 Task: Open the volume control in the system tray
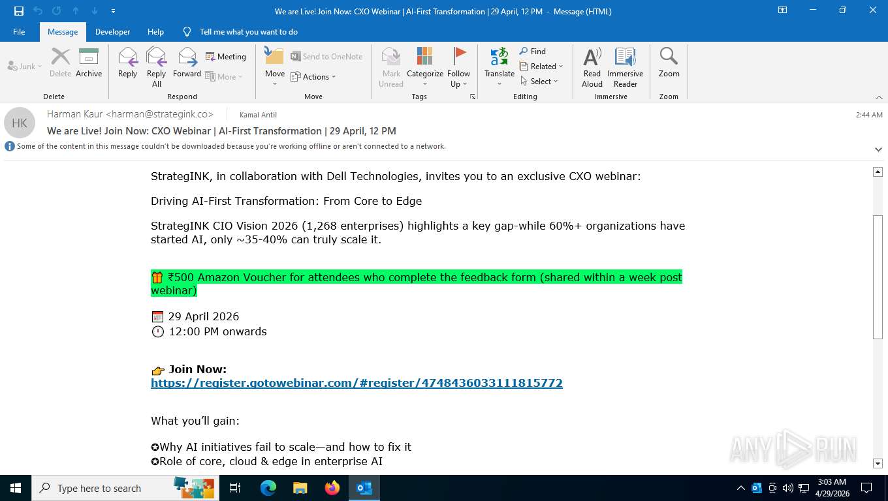[x=787, y=488]
